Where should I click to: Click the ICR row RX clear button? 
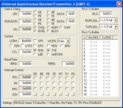tap(73, 94)
